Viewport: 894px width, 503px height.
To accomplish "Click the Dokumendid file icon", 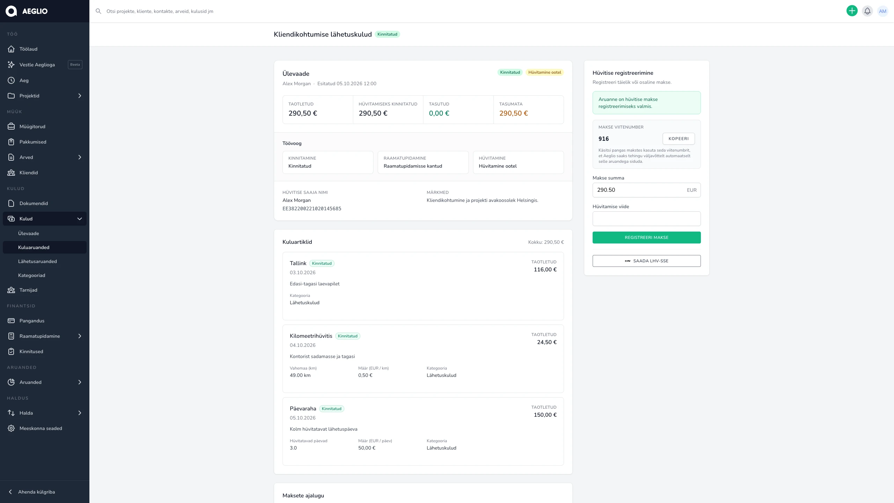I will [11, 203].
